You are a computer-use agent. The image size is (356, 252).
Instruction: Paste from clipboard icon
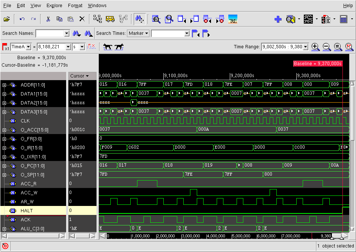[x=71, y=19]
